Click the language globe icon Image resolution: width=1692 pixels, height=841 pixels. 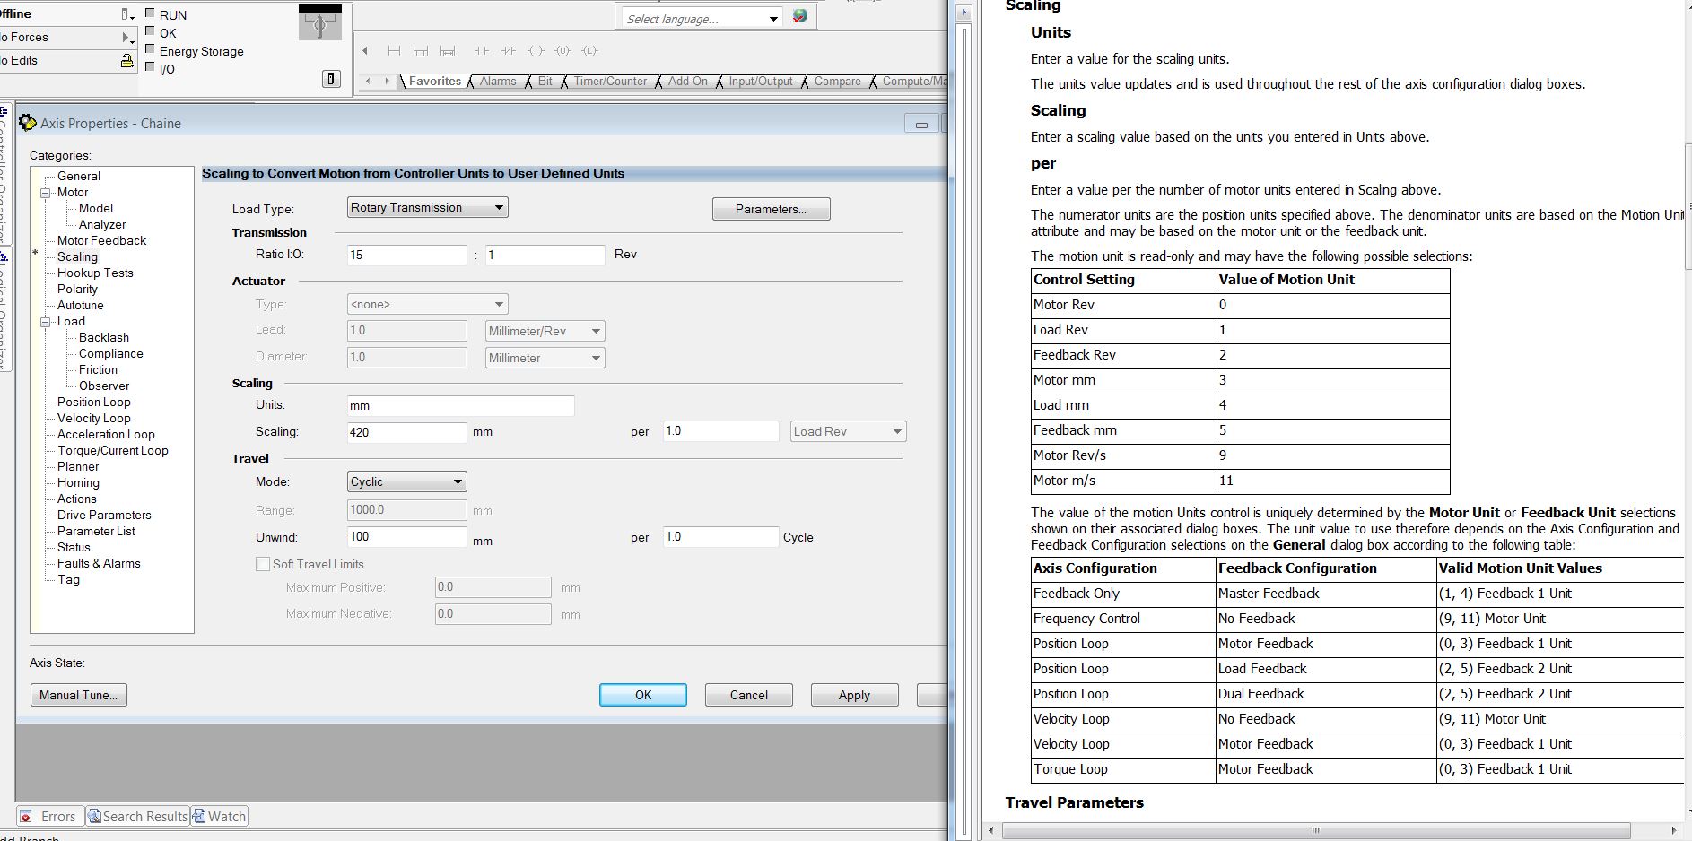pos(800,17)
